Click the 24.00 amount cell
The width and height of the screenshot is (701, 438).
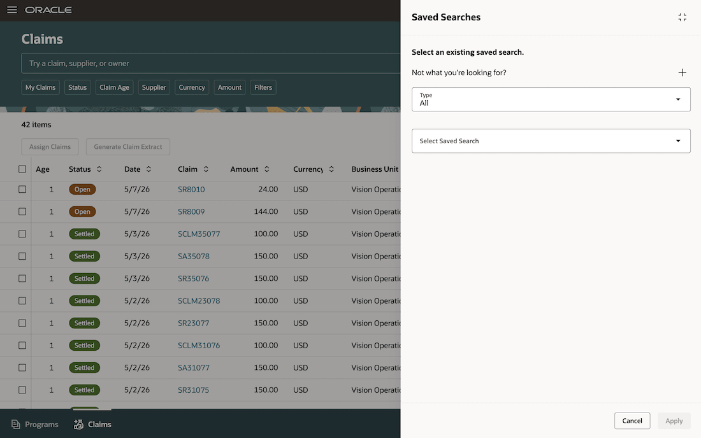click(268, 189)
